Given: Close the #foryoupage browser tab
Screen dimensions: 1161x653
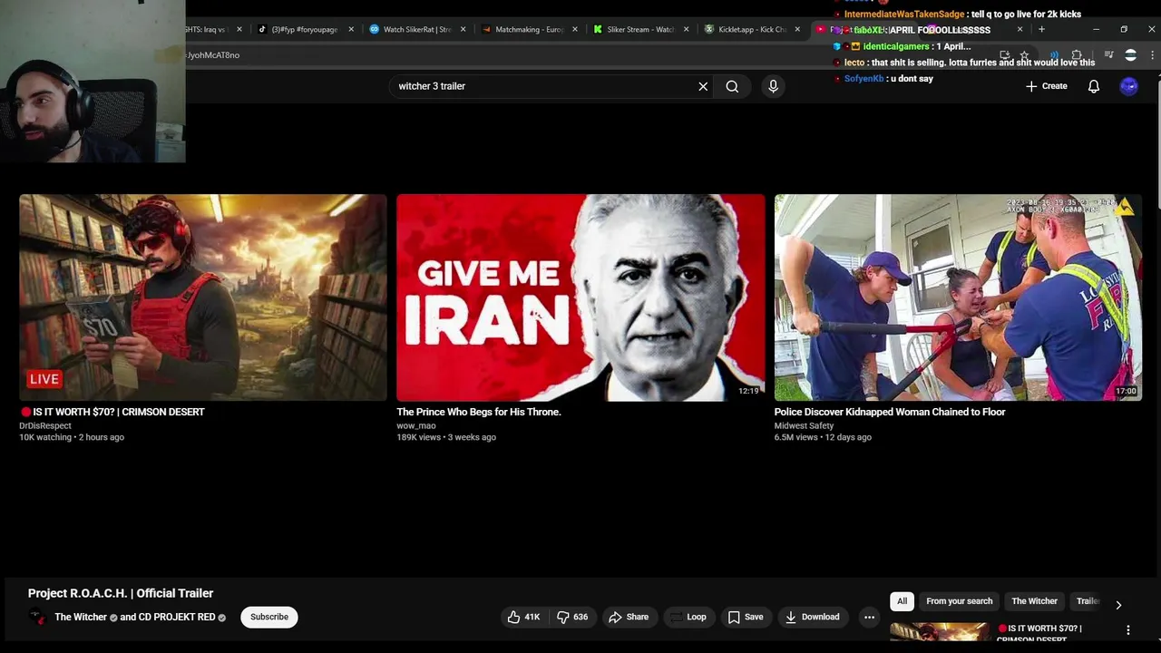Looking at the screenshot, I should click(351, 29).
